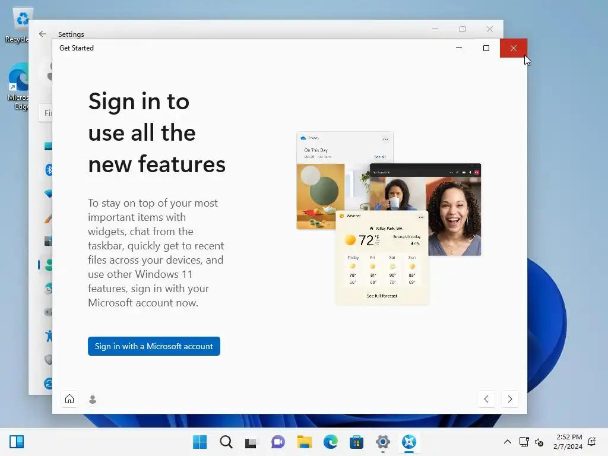Advance to next page with right chevron
Screen dimensions: 608x456
pos(510,398)
